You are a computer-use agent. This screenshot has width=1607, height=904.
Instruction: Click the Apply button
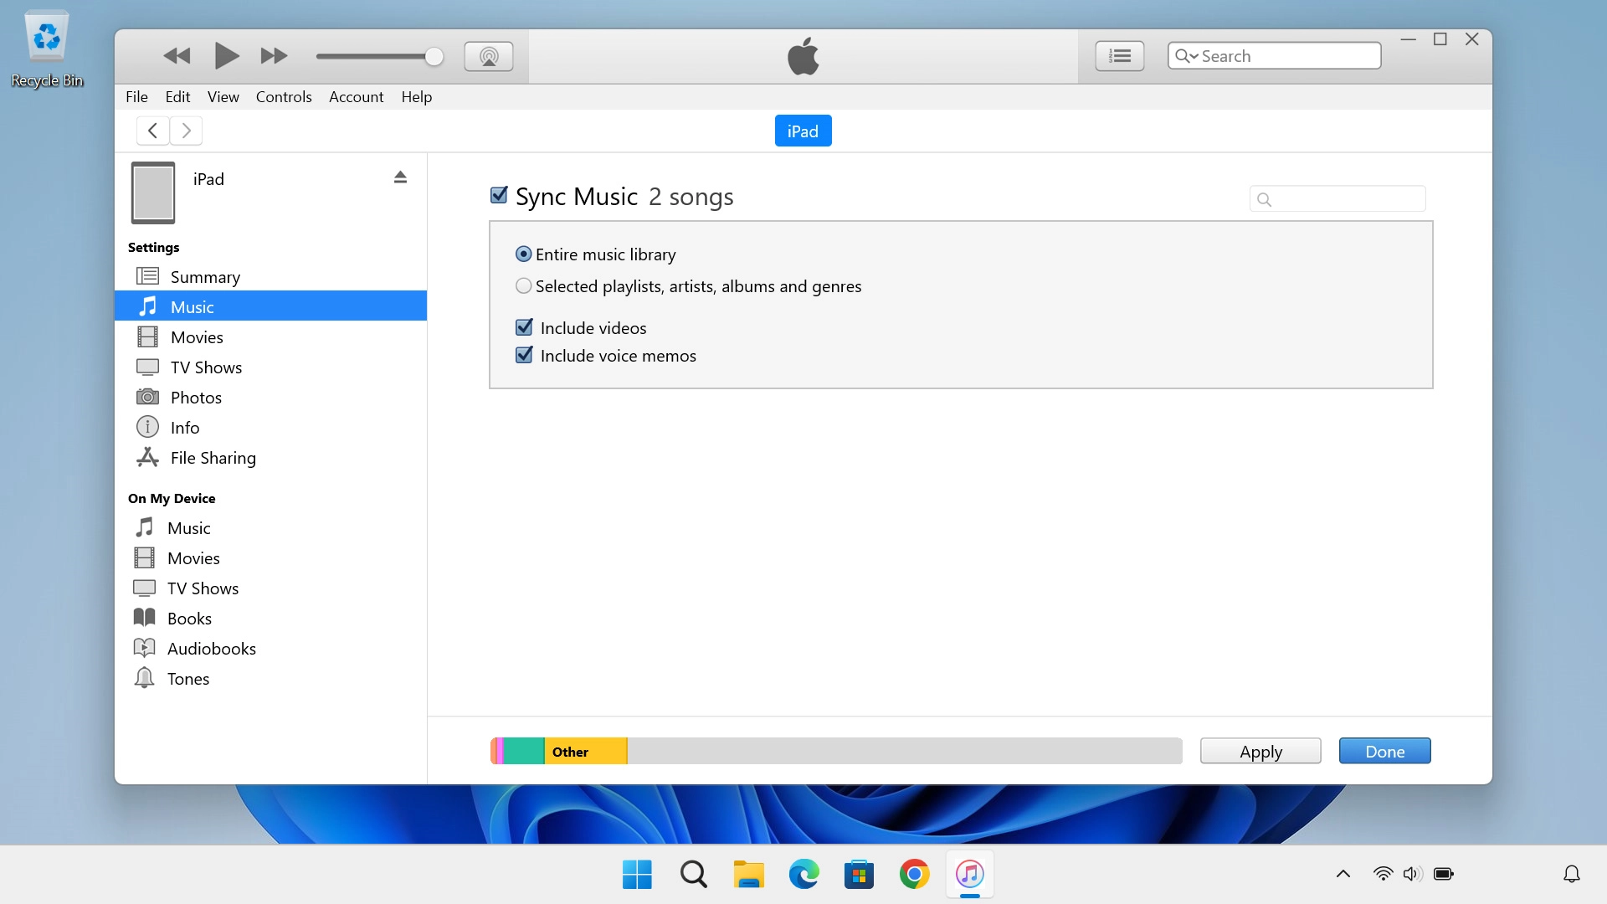click(x=1260, y=751)
